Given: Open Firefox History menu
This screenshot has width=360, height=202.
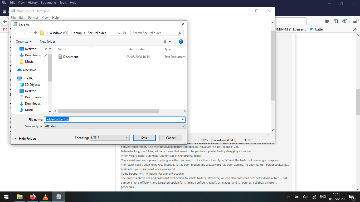Looking at the screenshot, I should 33,3.
